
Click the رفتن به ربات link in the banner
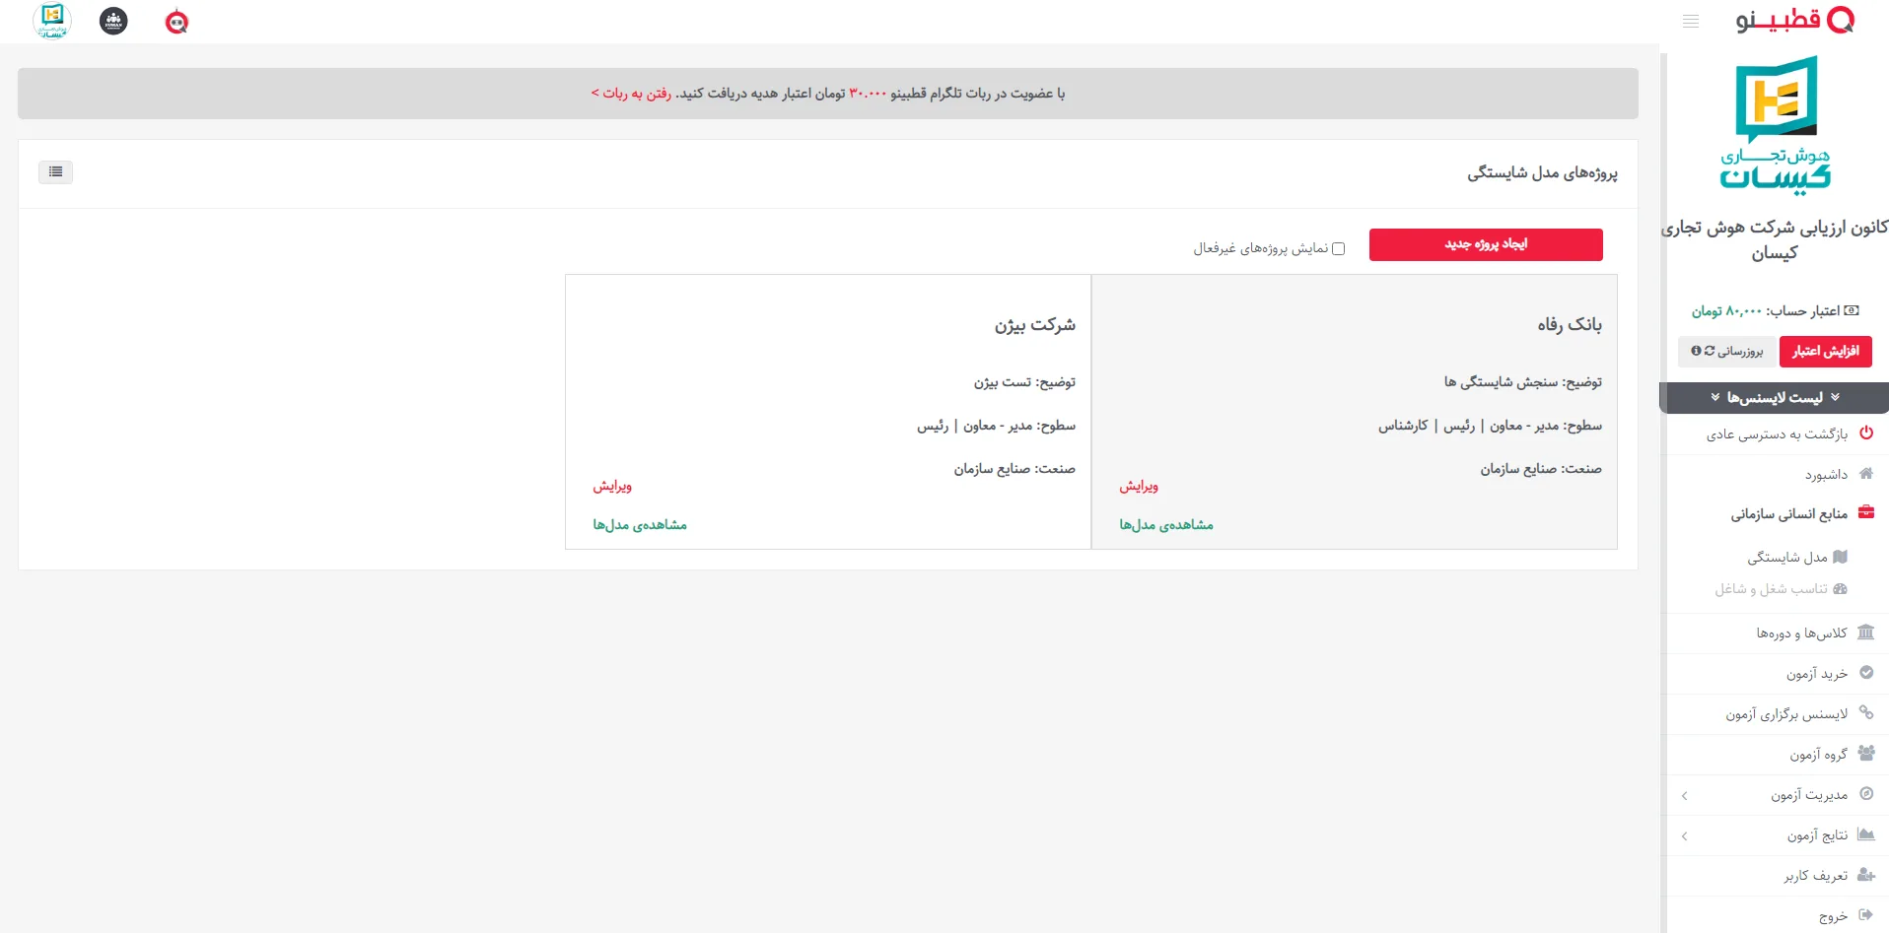coord(632,94)
